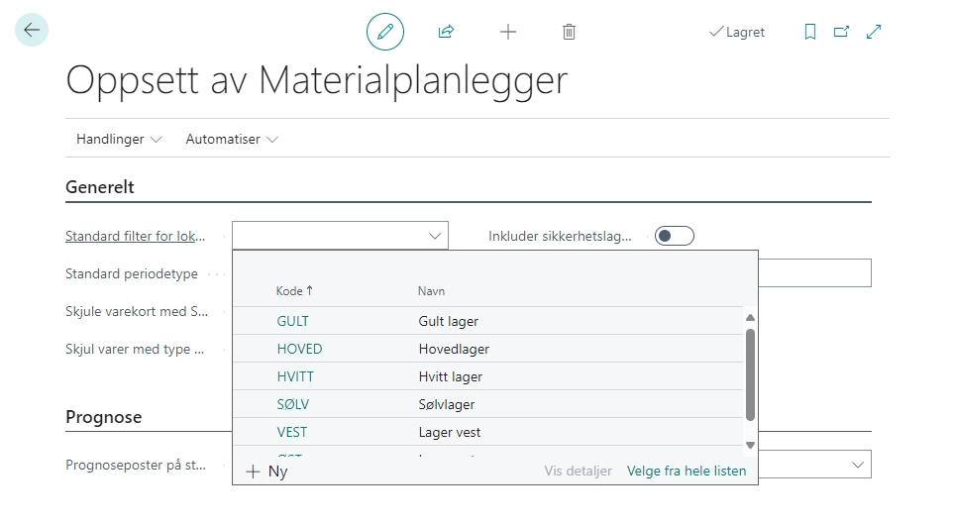Select GULT location from list

pos(293,321)
